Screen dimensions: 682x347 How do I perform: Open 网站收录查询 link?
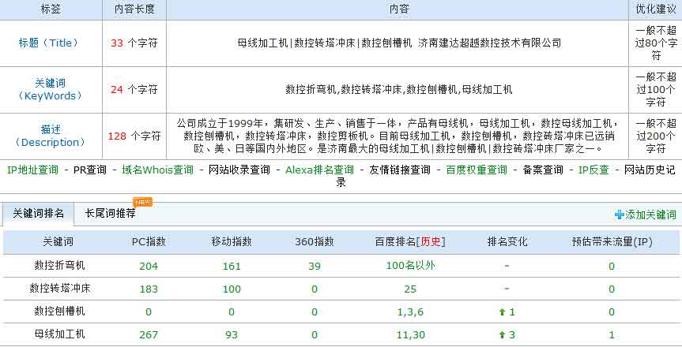click(239, 170)
